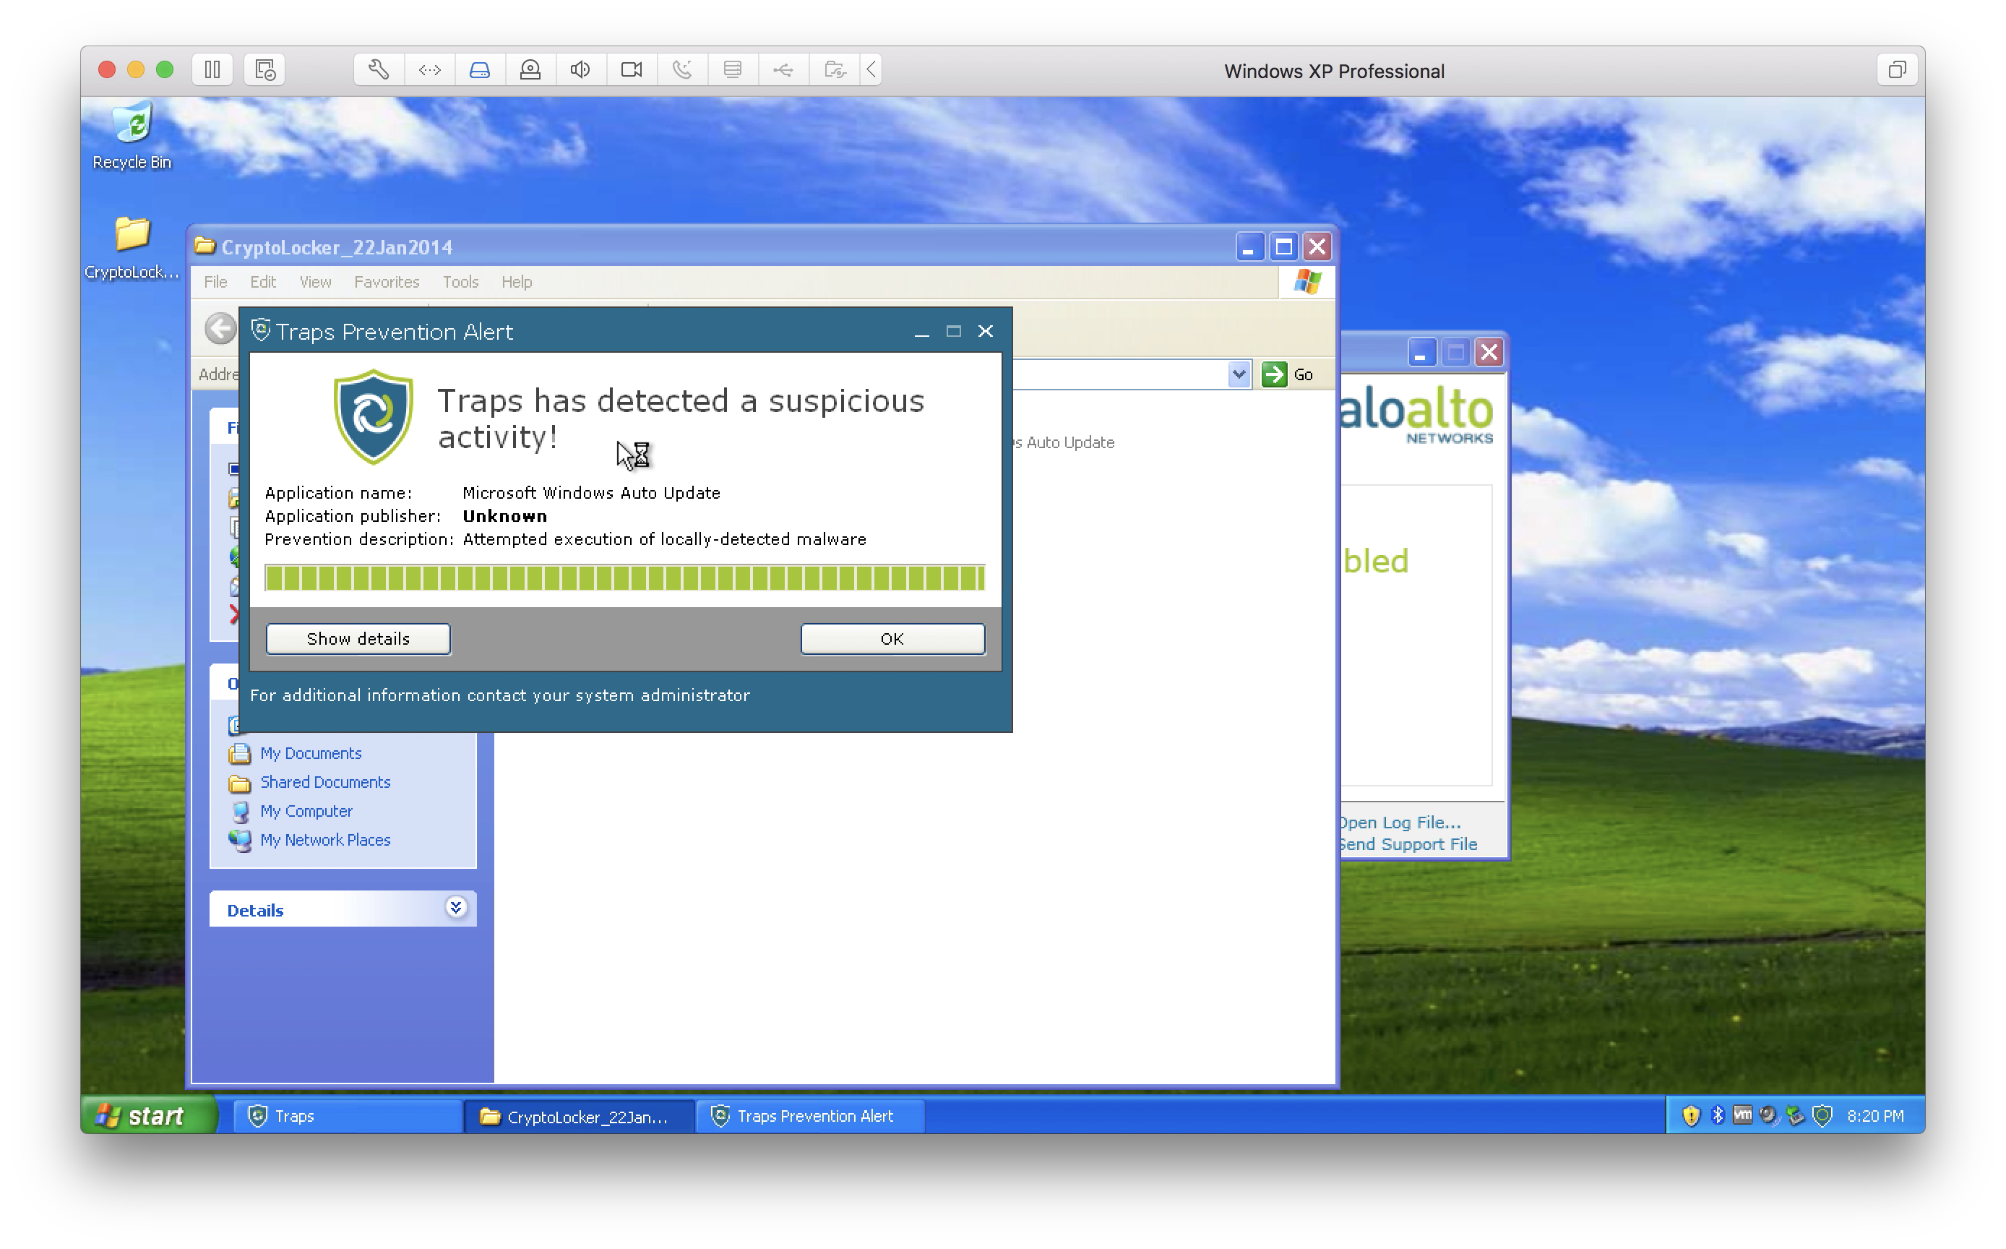Viewport: 2006px width, 1249px height.
Task: Open the File menu
Action: click(215, 282)
